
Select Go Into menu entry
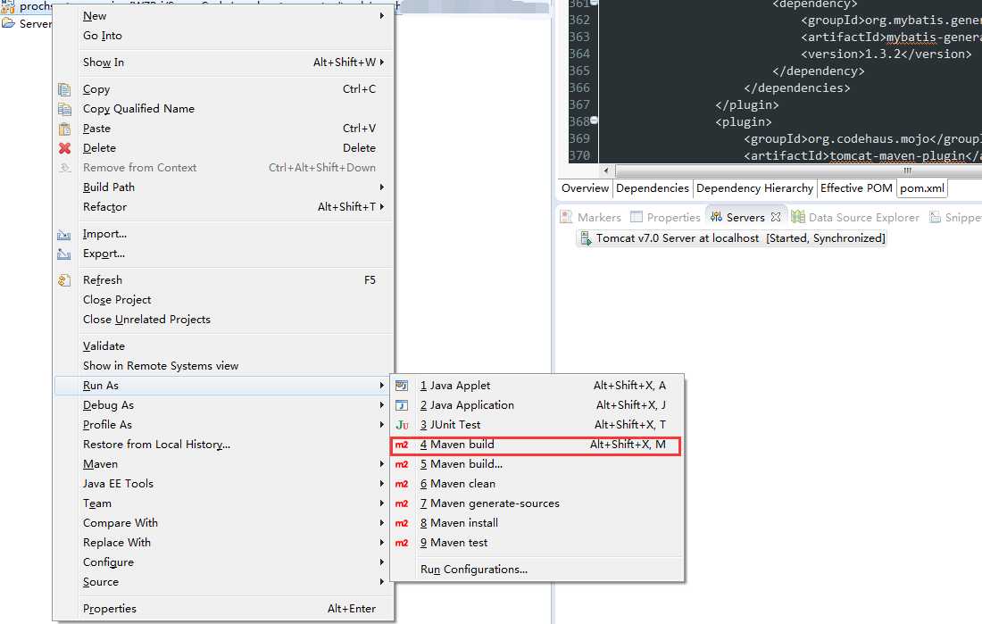(x=223, y=36)
